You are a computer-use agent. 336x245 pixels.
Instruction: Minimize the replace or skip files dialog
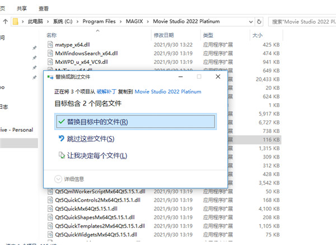(x=181, y=77)
